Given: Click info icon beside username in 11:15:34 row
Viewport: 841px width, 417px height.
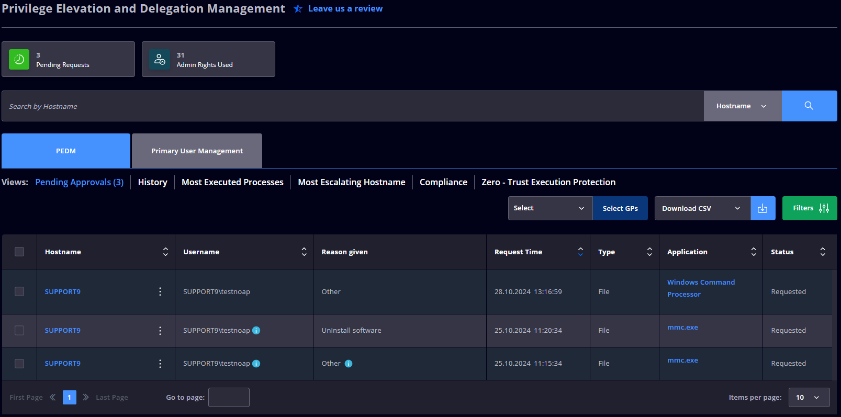Looking at the screenshot, I should pos(256,364).
